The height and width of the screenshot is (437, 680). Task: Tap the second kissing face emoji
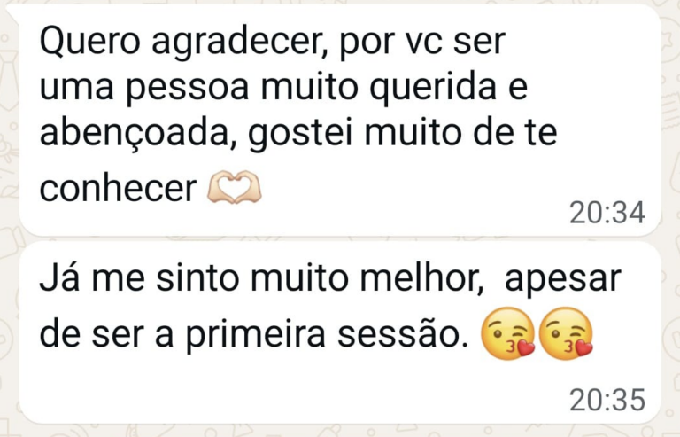click(566, 333)
